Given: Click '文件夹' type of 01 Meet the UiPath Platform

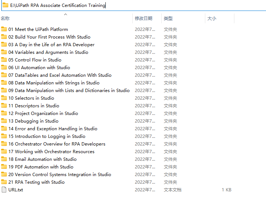Looking at the screenshot, I should coord(170,29).
